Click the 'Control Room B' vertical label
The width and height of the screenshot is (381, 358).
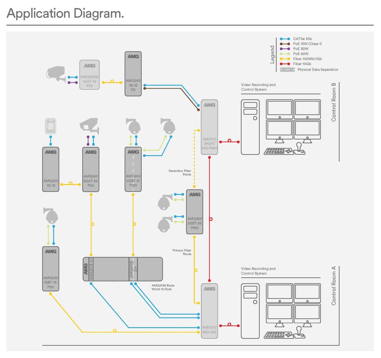(x=334, y=102)
